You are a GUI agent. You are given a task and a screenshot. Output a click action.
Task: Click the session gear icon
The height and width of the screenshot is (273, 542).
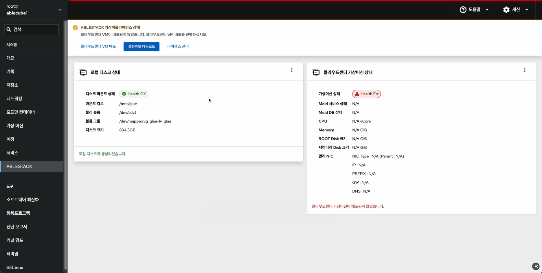(x=506, y=10)
